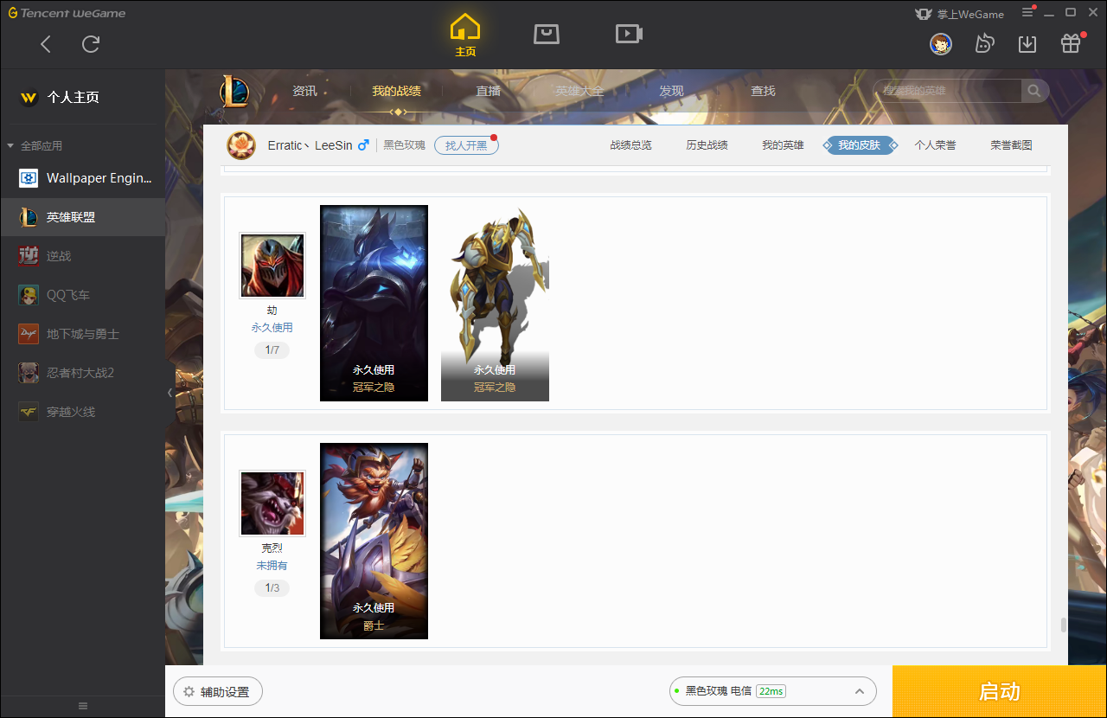Switch to 荣誉截图 tab
The width and height of the screenshot is (1107, 718).
tap(1011, 145)
